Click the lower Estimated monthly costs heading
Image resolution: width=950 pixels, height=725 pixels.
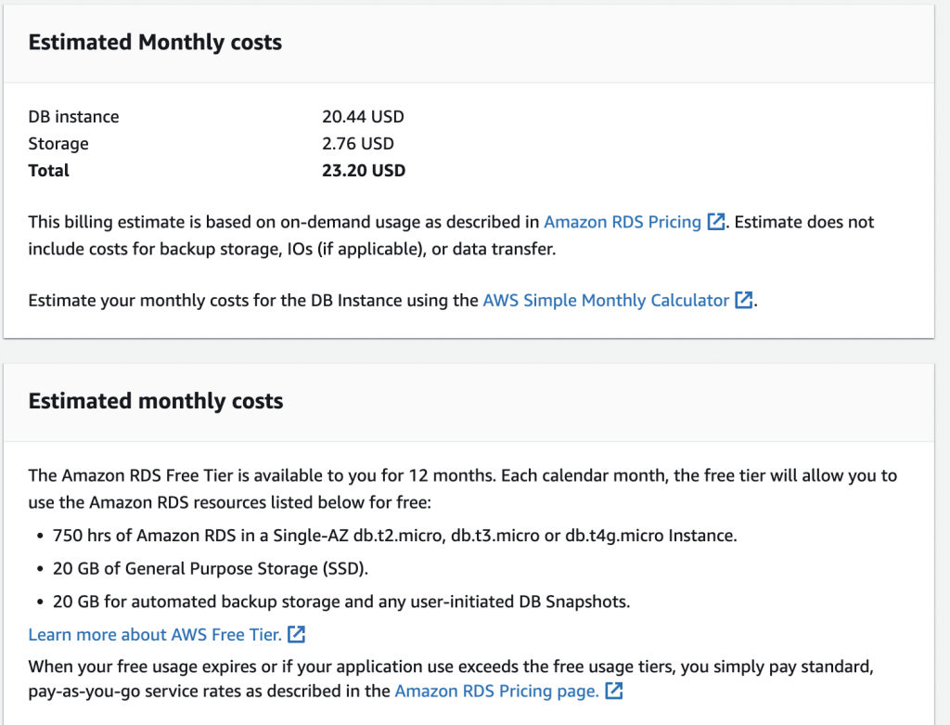click(x=156, y=401)
